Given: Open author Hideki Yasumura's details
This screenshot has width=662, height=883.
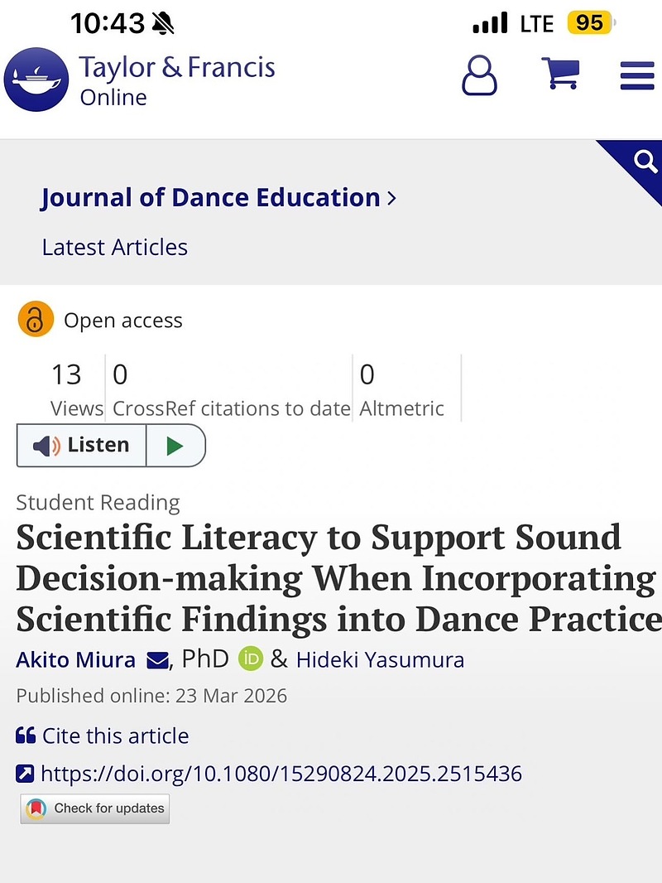Looking at the screenshot, I should [x=380, y=660].
